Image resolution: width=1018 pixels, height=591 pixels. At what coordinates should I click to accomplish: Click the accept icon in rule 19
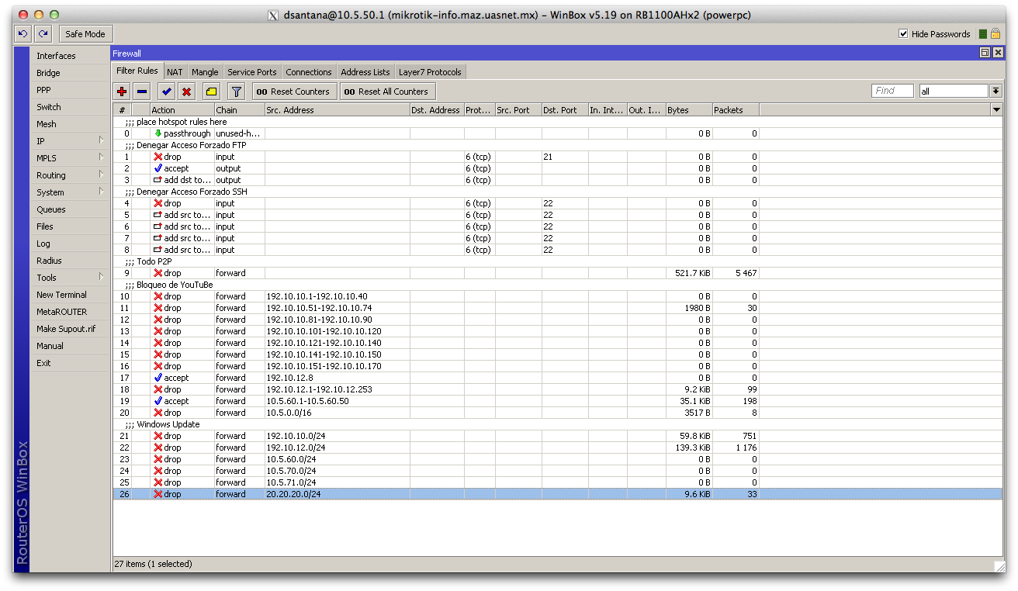(158, 401)
